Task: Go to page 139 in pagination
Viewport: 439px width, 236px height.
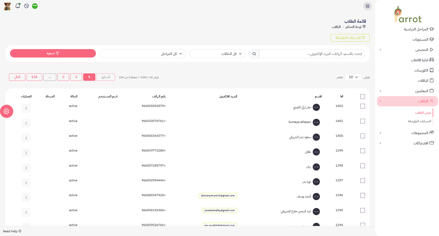Action: 34,77
